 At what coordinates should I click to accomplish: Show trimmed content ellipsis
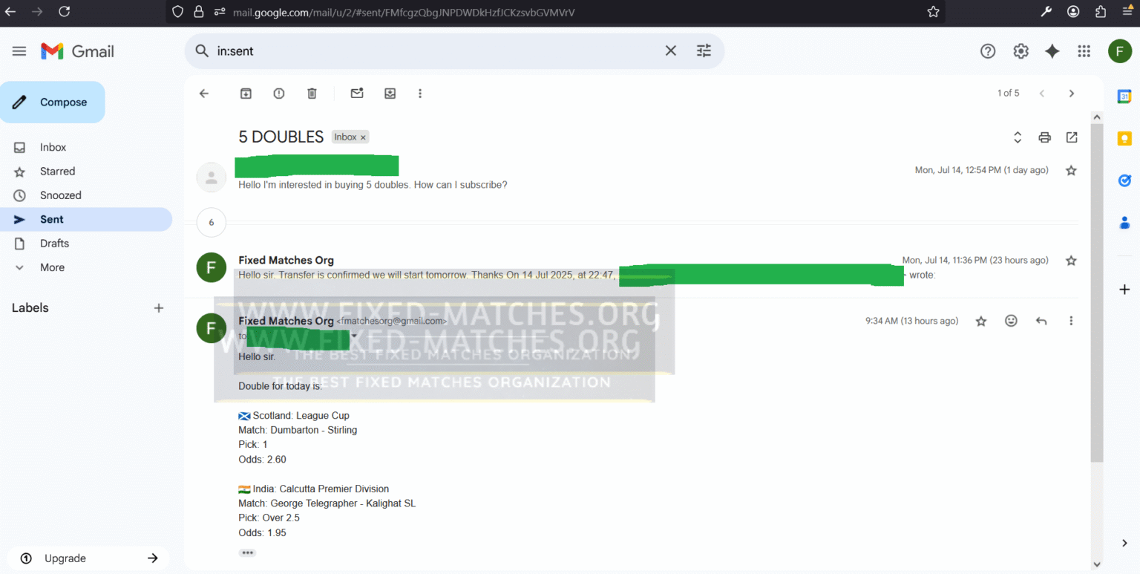pyautogui.click(x=247, y=552)
